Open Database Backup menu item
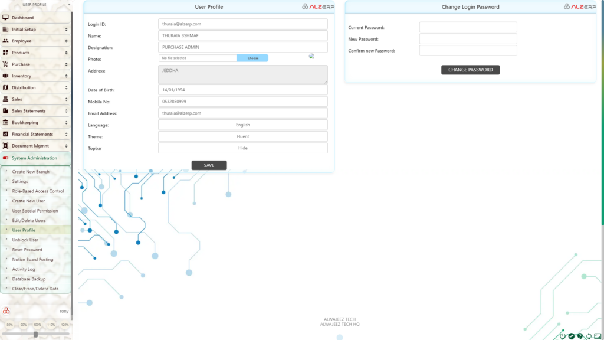Screen dimensions: 604x340 (x=28, y=279)
